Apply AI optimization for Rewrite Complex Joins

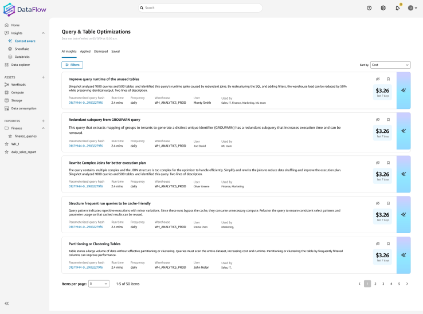click(404, 174)
